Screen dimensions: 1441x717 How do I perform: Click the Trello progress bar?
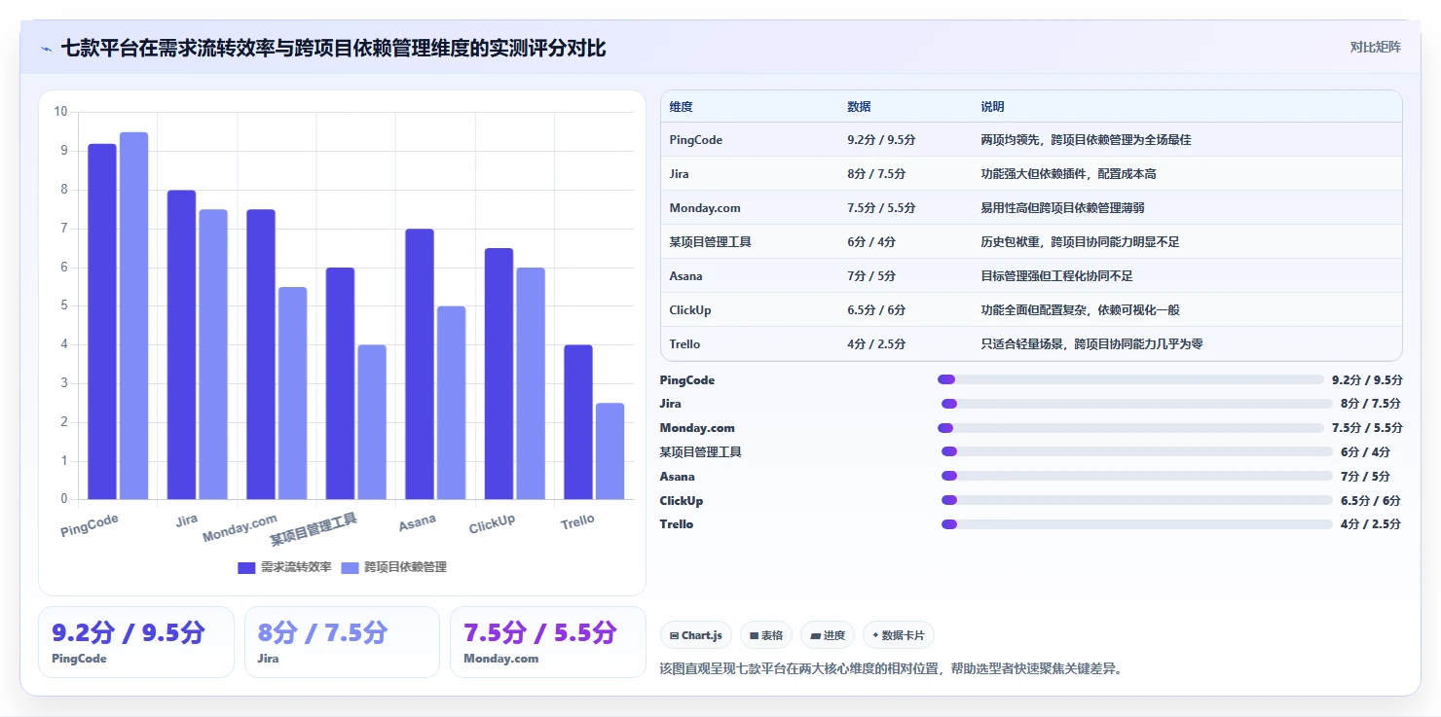[1136, 524]
